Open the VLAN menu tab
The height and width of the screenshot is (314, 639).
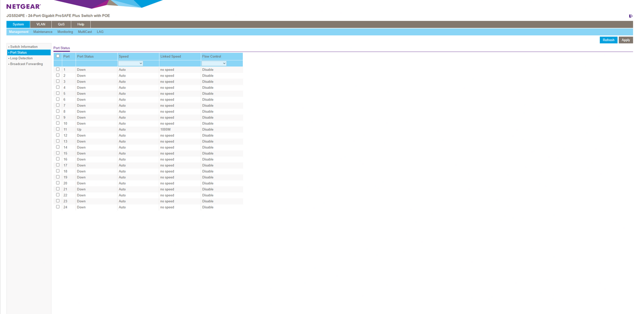click(41, 24)
